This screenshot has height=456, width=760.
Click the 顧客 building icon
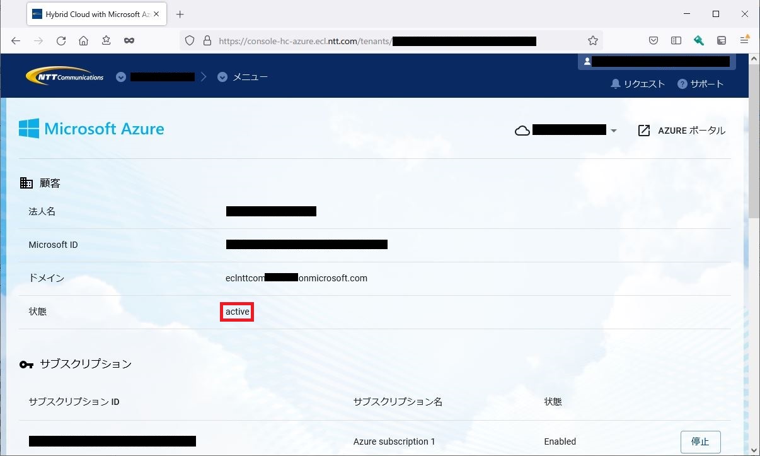coord(26,183)
